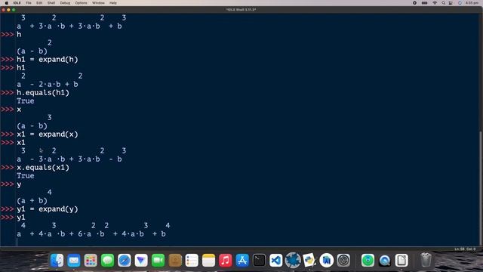Open the document file icon in dock
Viewport: 483px width, 272px height.
(x=401, y=260)
